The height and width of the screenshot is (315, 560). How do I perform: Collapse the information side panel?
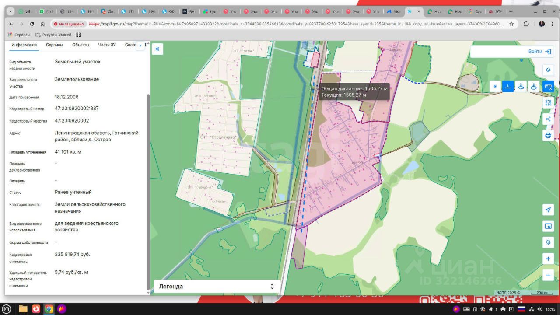tap(157, 49)
